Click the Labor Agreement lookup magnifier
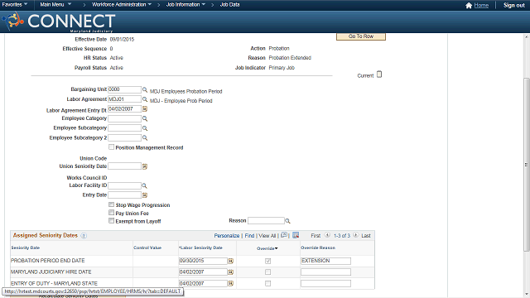Image resolution: width=530 pixels, height=298 pixels. 145,99
